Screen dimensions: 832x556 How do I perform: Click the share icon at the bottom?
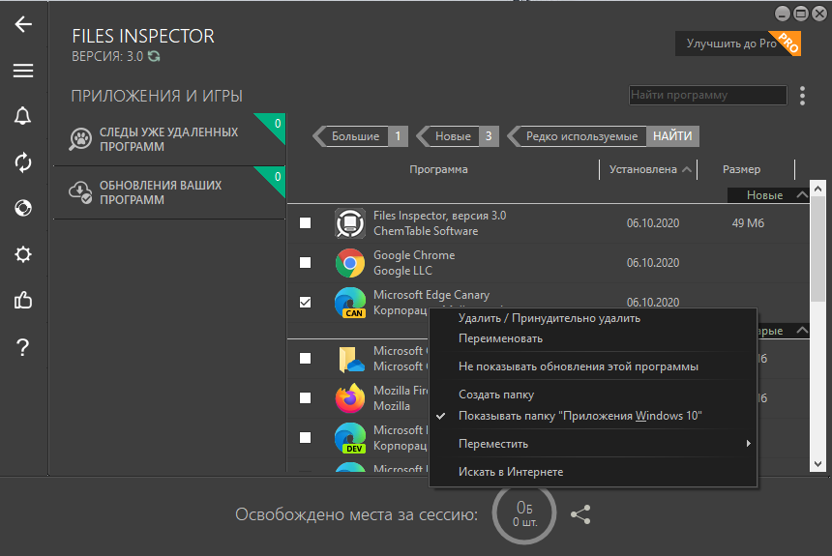click(580, 514)
